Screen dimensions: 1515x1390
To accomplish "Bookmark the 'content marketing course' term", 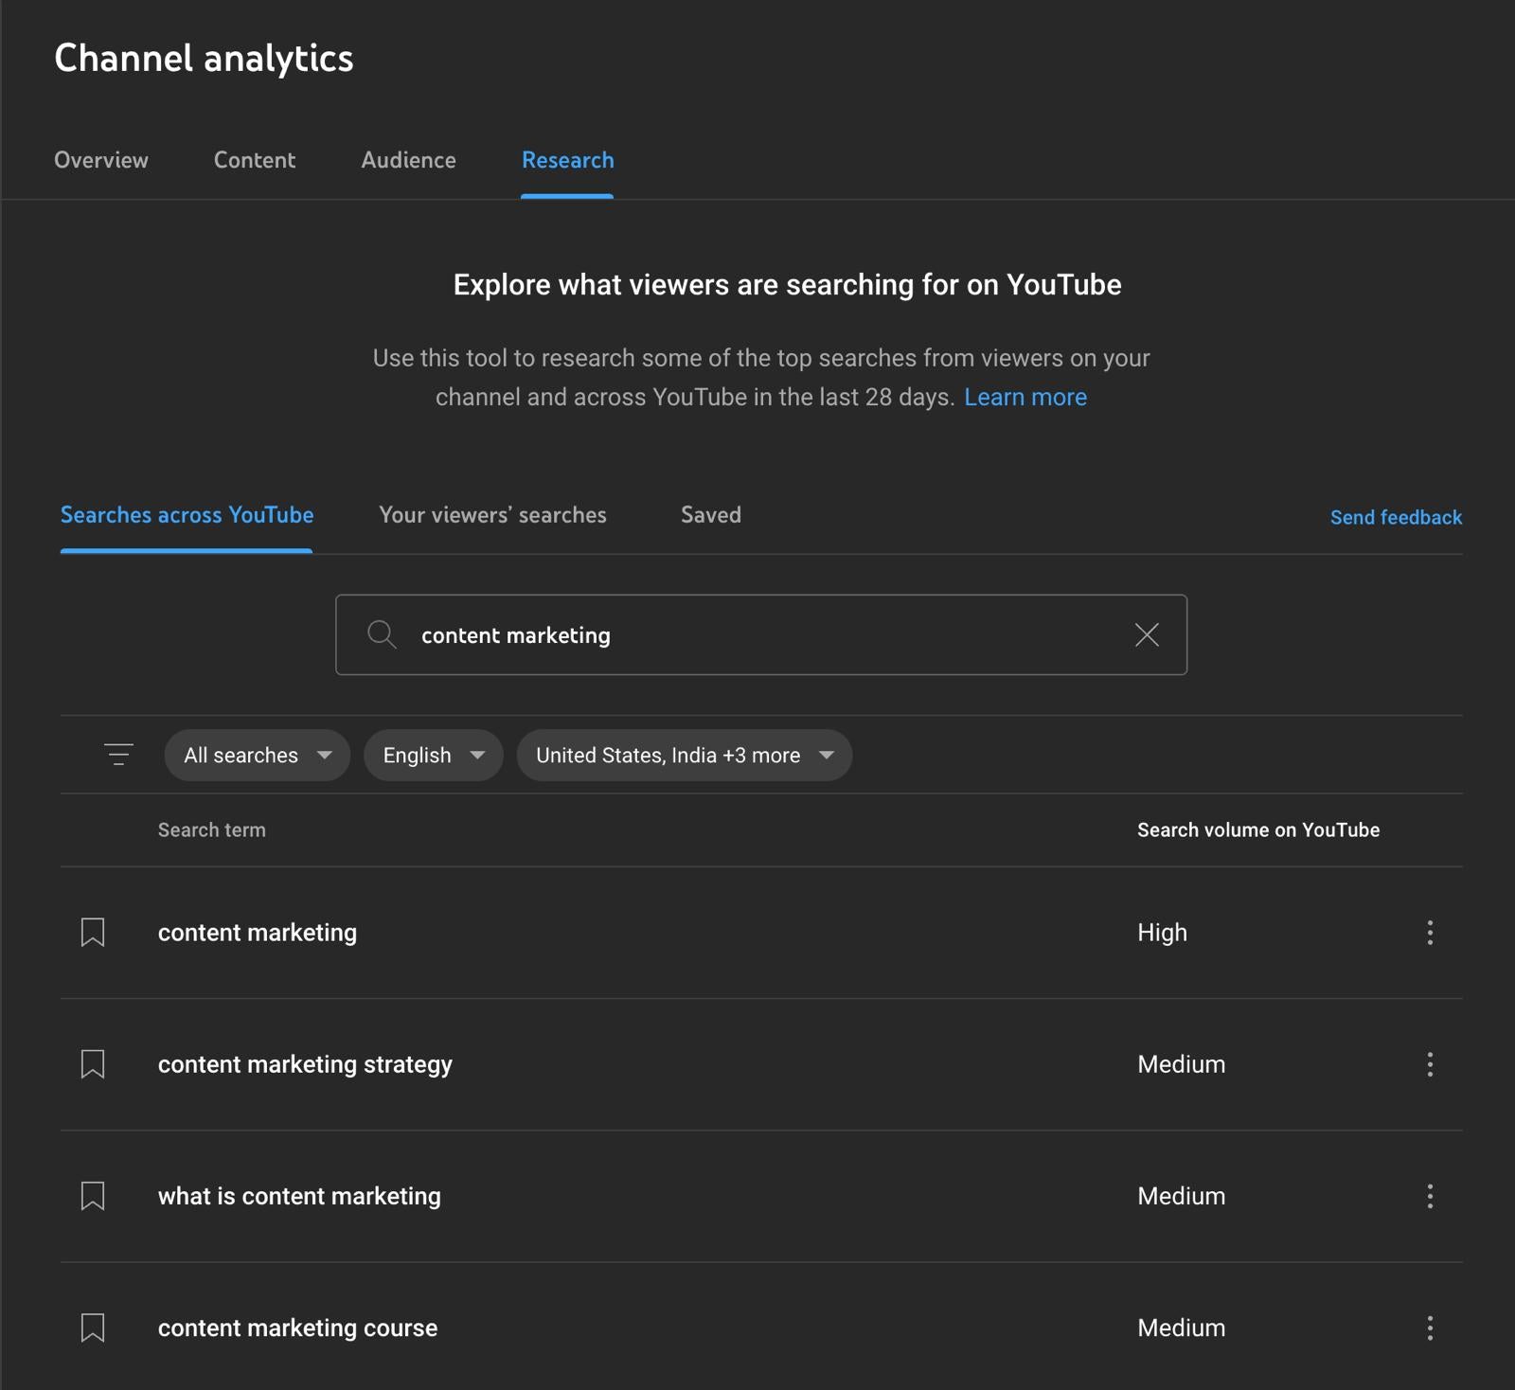I will [x=93, y=1328].
